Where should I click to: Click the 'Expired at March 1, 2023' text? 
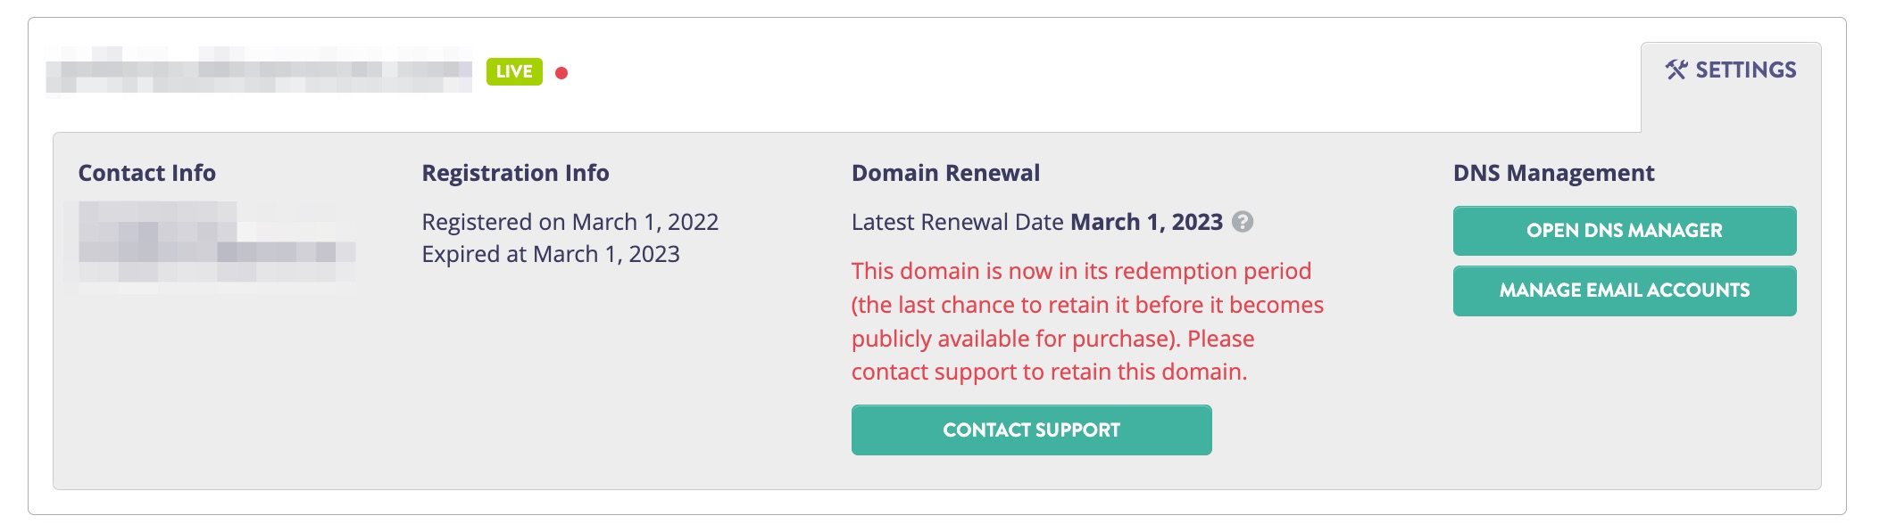click(551, 254)
